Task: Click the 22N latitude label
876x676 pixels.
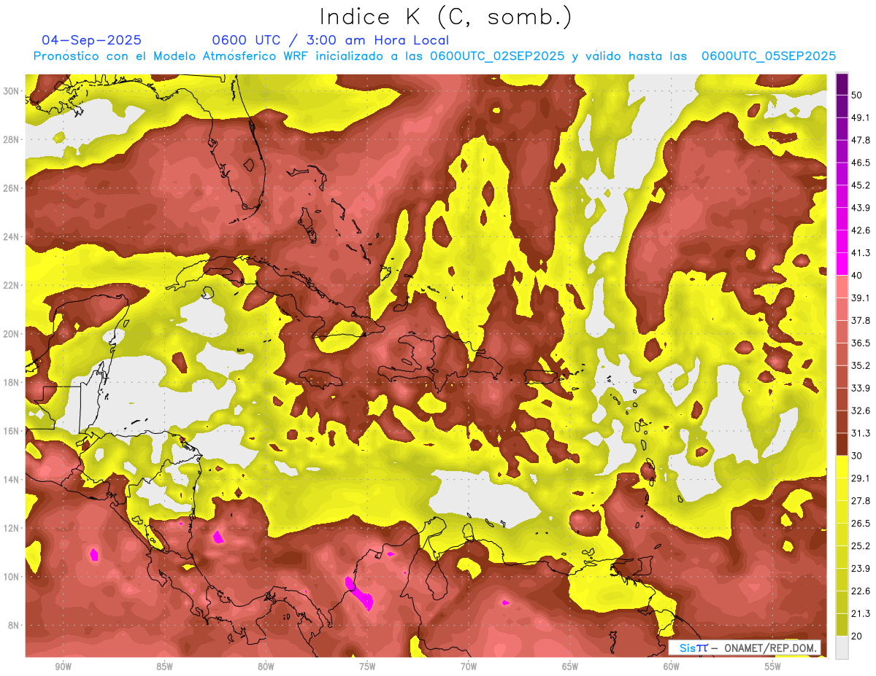Action: coord(11,285)
